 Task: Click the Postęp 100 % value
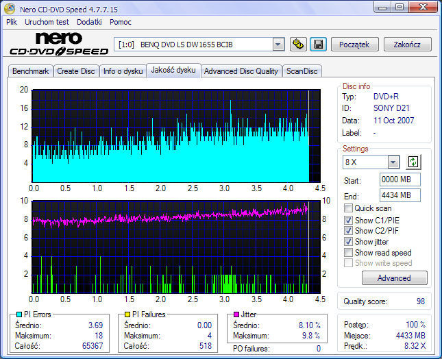[415, 324]
